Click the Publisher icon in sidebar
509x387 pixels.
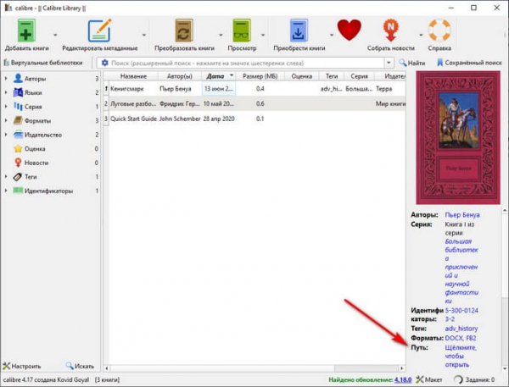click(18, 135)
